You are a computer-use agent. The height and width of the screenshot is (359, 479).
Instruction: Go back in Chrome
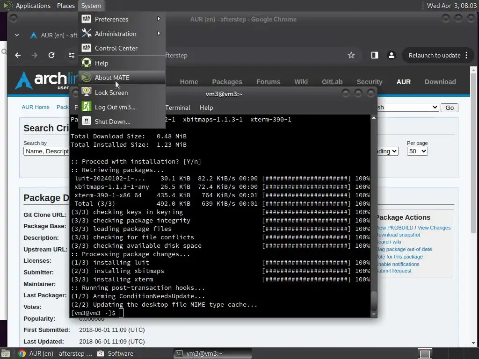[x=18, y=55]
